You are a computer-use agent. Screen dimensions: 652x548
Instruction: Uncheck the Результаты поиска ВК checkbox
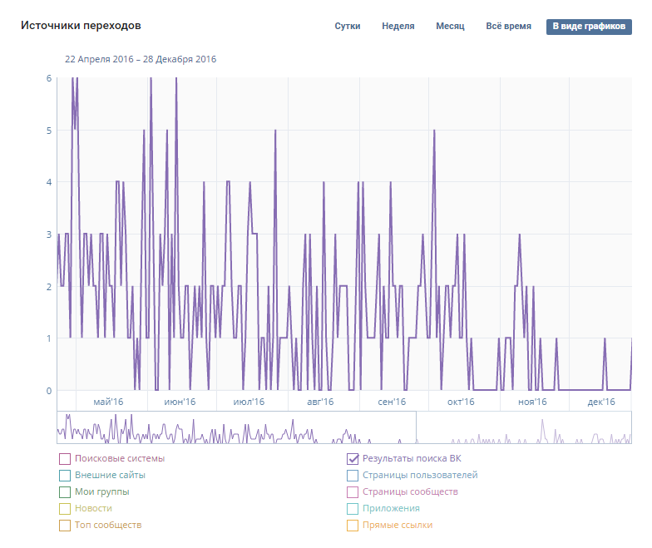coord(353,458)
